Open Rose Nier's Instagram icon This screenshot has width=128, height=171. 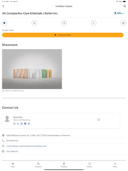pos(29,124)
